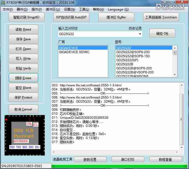Open the 缓冲区 Buffer panel
Image resolution: width=189 pixels, height=169 pixels.
coord(116,17)
